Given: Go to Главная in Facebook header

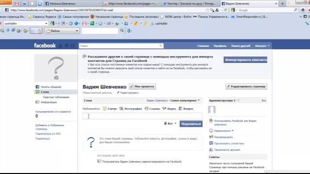Looking at the screenshot, I should 203,46.
